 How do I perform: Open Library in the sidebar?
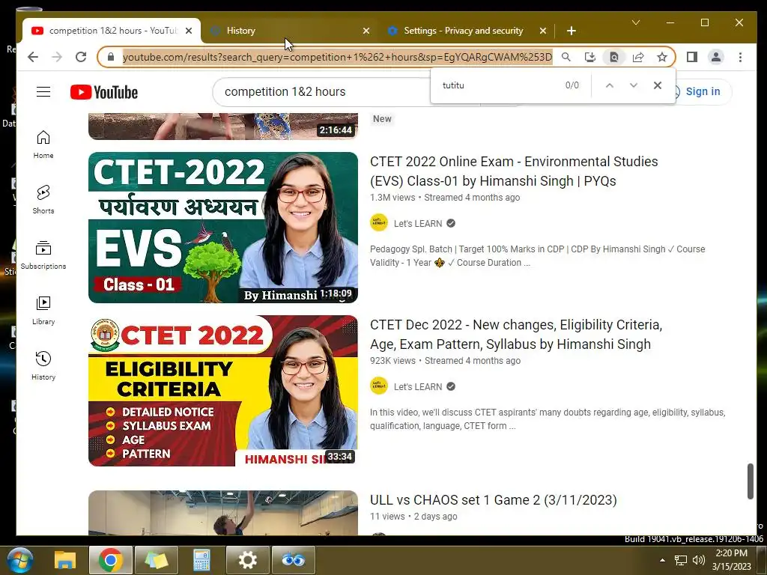(43, 311)
